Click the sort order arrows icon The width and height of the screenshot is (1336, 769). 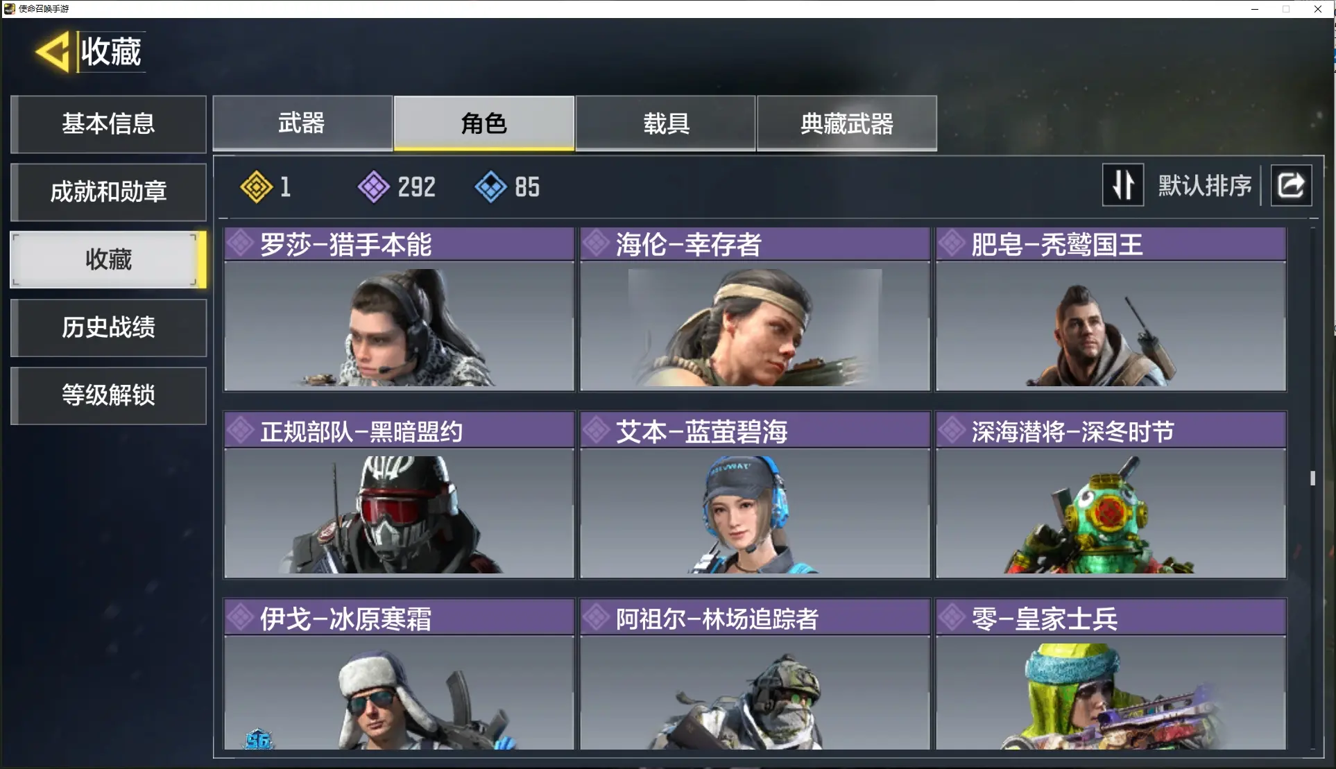point(1123,185)
